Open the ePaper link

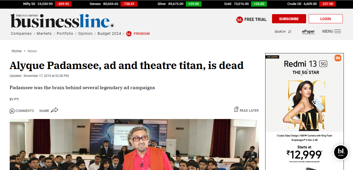coord(308,31)
